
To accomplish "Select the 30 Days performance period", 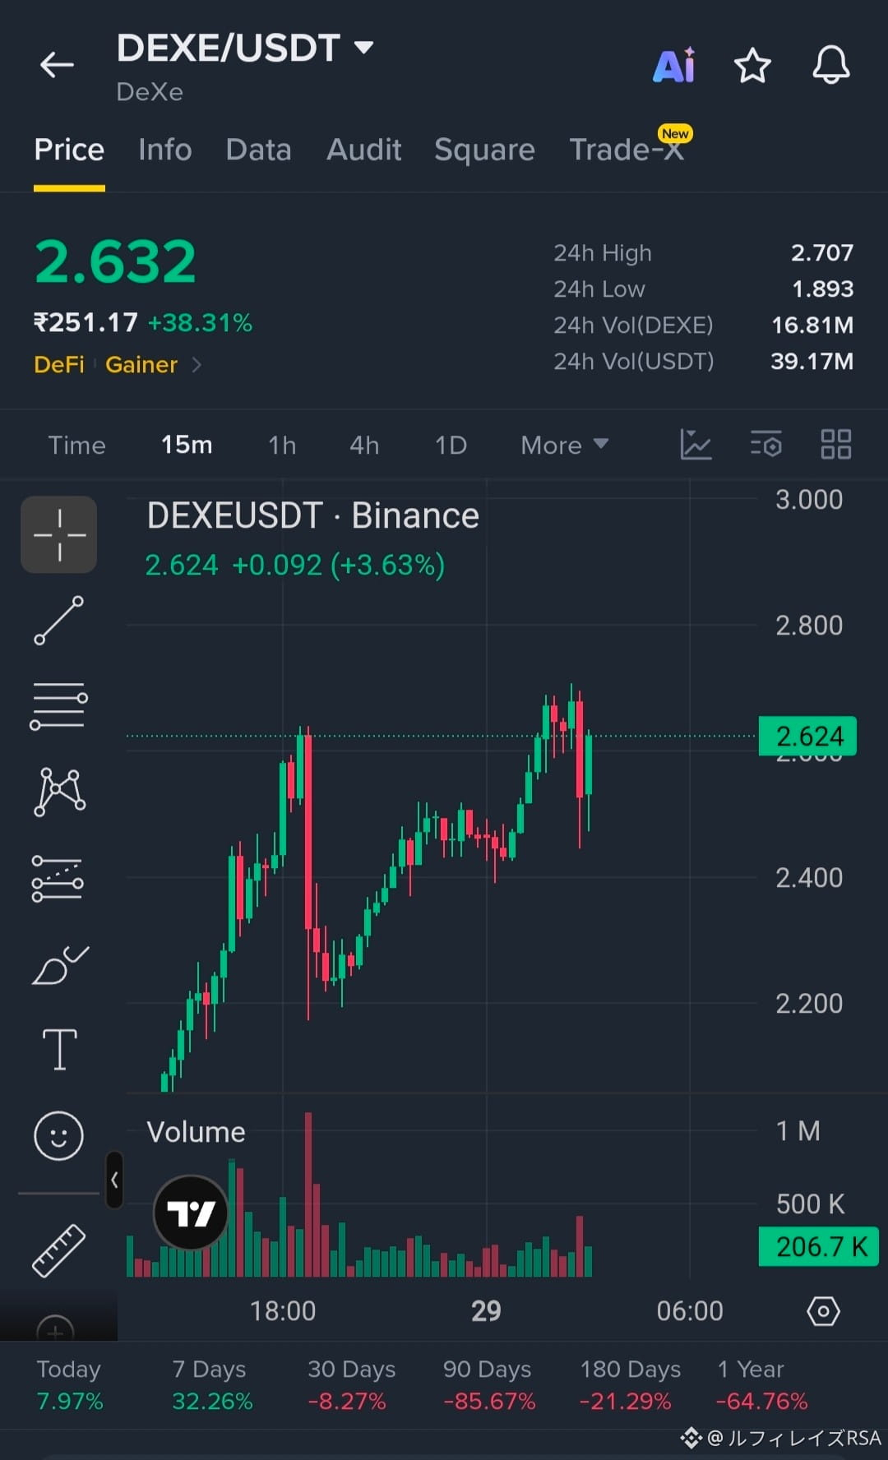I will click(x=351, y=1385).
